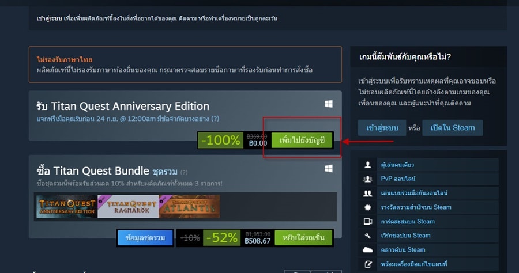Image resolution: width=519 pixels, height=273 pixels.
Task: Click the เข้าสู่ระบบ login button in sidebar
Action: point(382,128)
